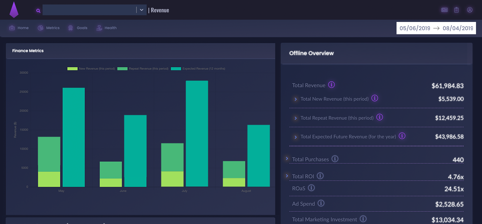Toggle Expected Revenue legend swatch
The height and width of the screenshot is (224, 482).
176,69
